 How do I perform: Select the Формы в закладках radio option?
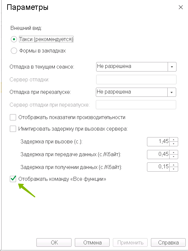14,51
